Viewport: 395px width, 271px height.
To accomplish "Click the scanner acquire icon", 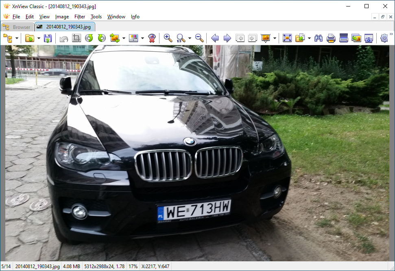I will tap(344, 38).
